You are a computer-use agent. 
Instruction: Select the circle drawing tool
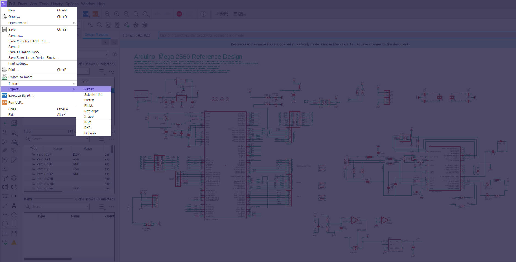coord(5,224)
